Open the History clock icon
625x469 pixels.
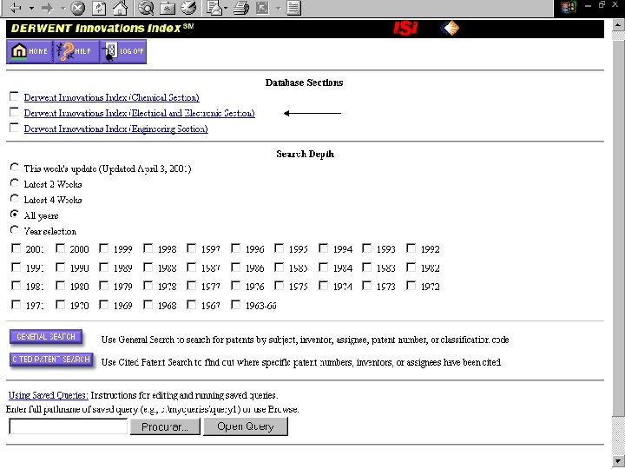tap(188, 8)
